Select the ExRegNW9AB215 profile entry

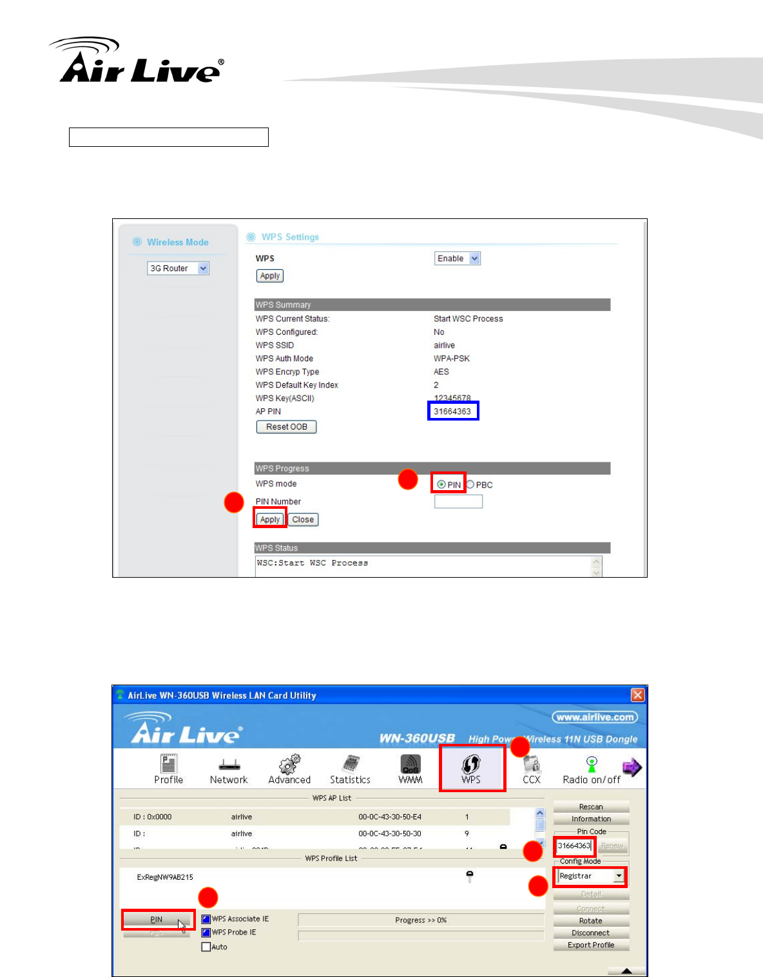165,877
